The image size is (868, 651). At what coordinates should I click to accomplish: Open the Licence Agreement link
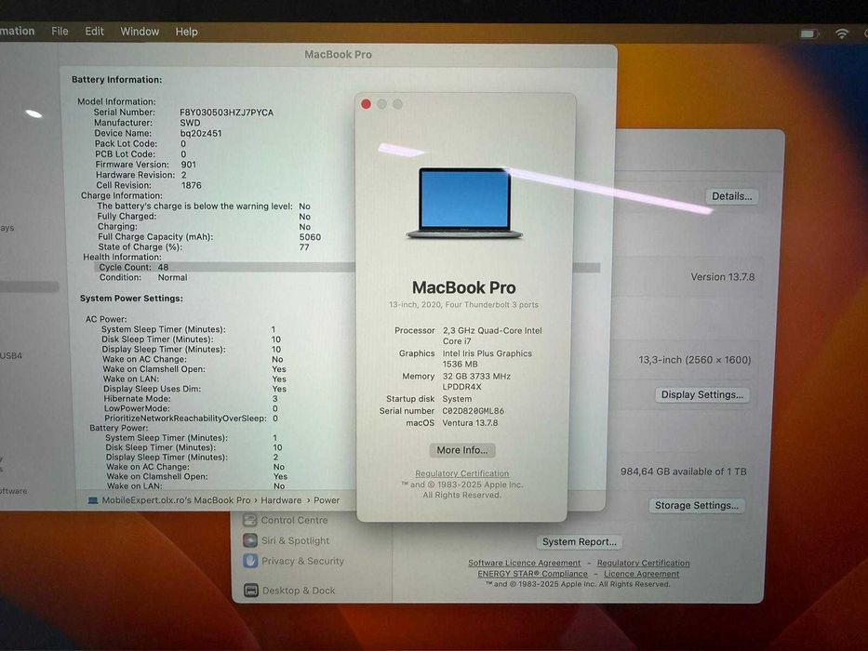tap(642, 574)
